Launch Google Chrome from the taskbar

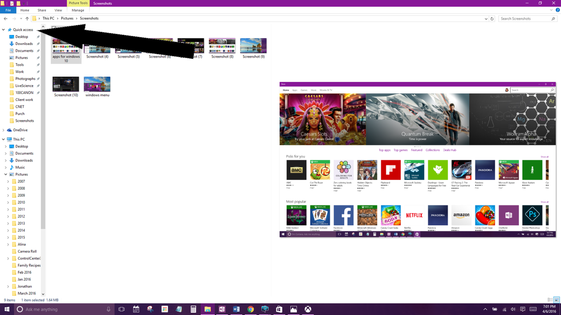click(x=250, y=309)
